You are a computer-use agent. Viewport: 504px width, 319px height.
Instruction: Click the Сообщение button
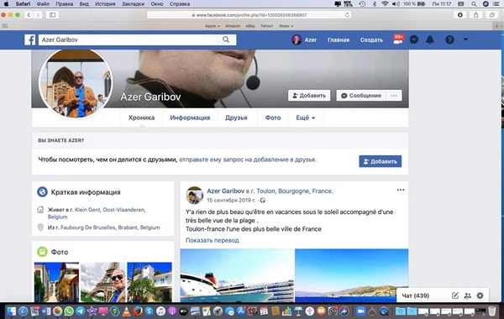(x=361, y=96)
